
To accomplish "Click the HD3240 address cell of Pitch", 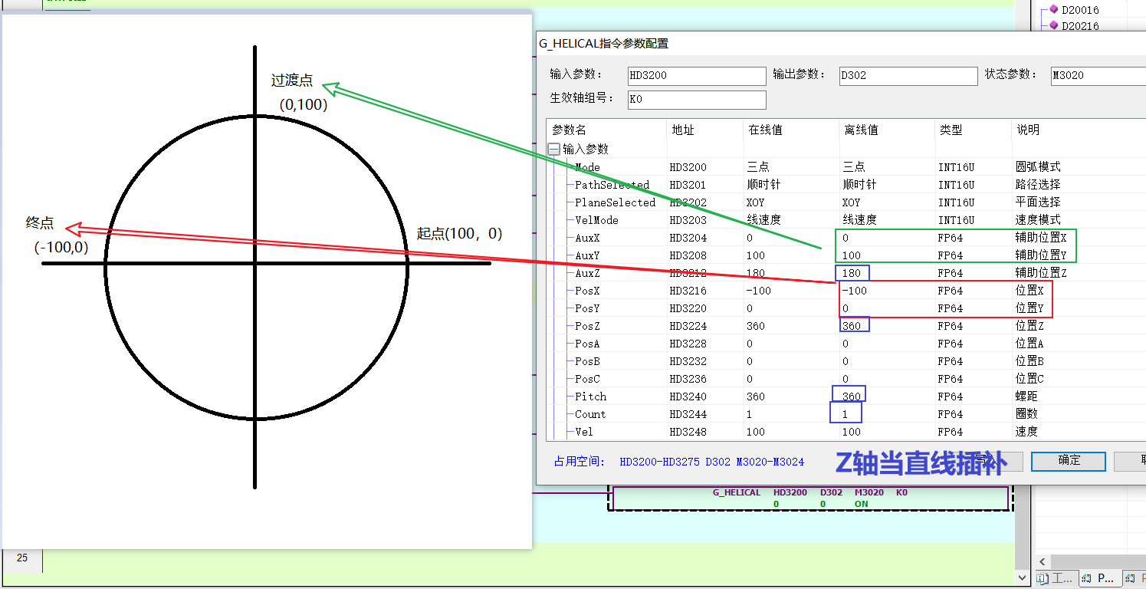I will point(688,397).
